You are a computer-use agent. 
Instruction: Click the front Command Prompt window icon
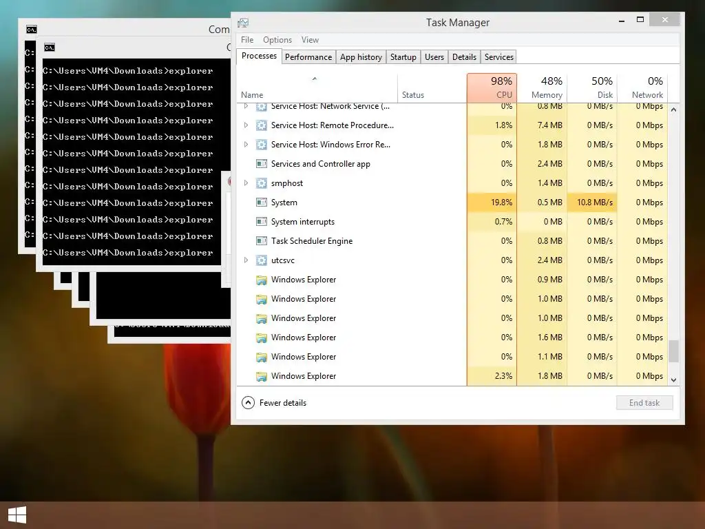pyautogui.click(x=50, y=48)
